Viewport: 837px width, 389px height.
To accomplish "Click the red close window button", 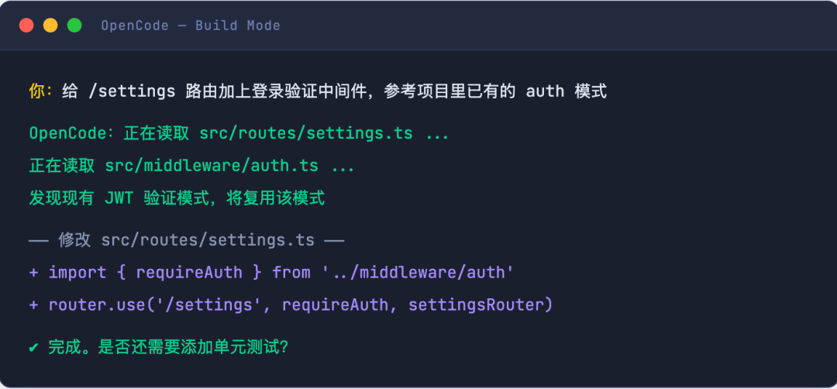I will coord(26,25).
